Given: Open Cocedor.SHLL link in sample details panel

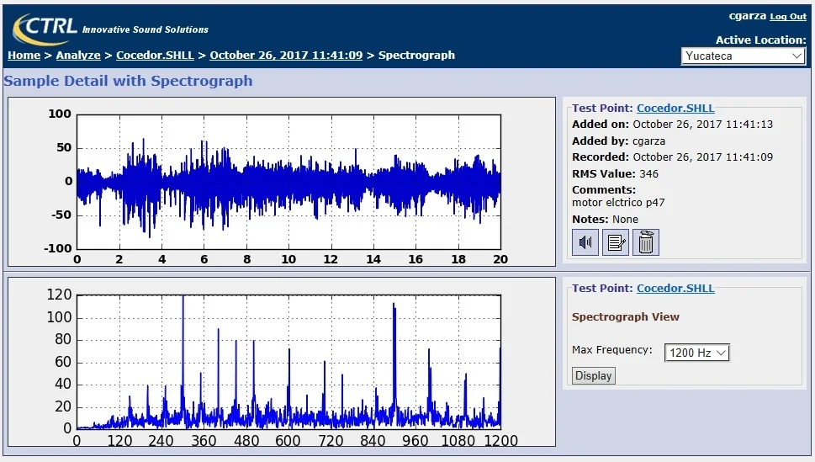Looking at the screenshot, I should pyautogui.click(x=675, y=109).
